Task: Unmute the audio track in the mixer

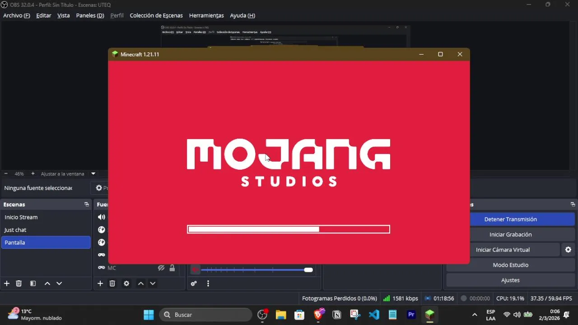Action: tap(195, 270)
